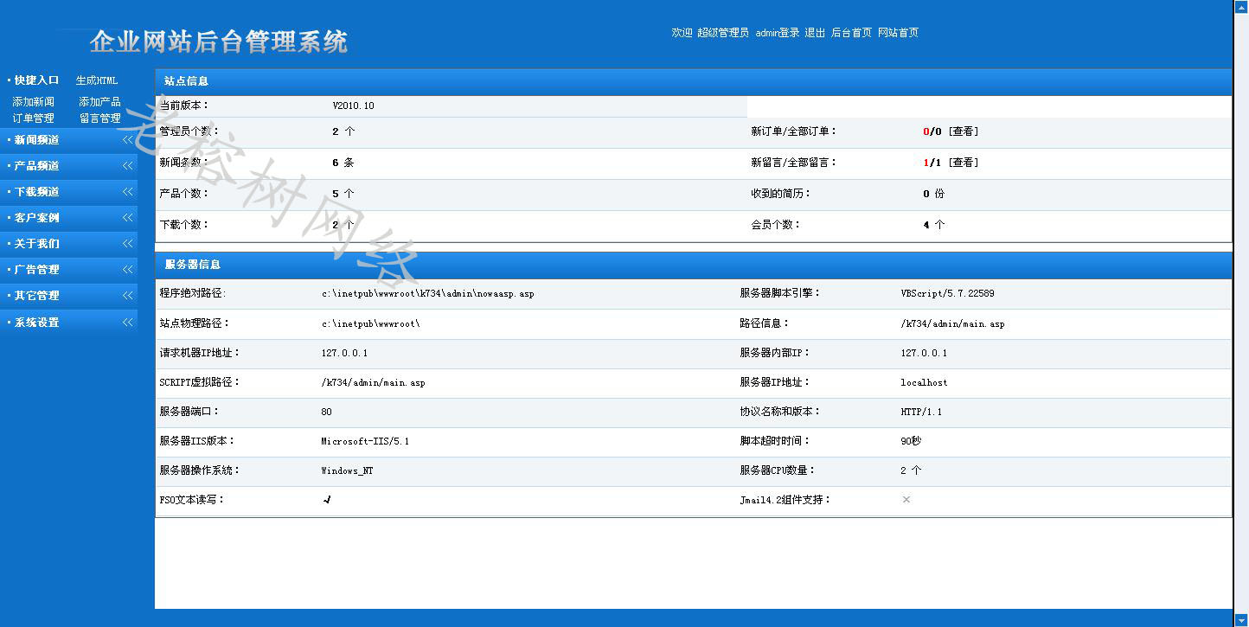Go to 订单管理 shortcut
Screen dimensions: 1249x627
pos(33,118)
